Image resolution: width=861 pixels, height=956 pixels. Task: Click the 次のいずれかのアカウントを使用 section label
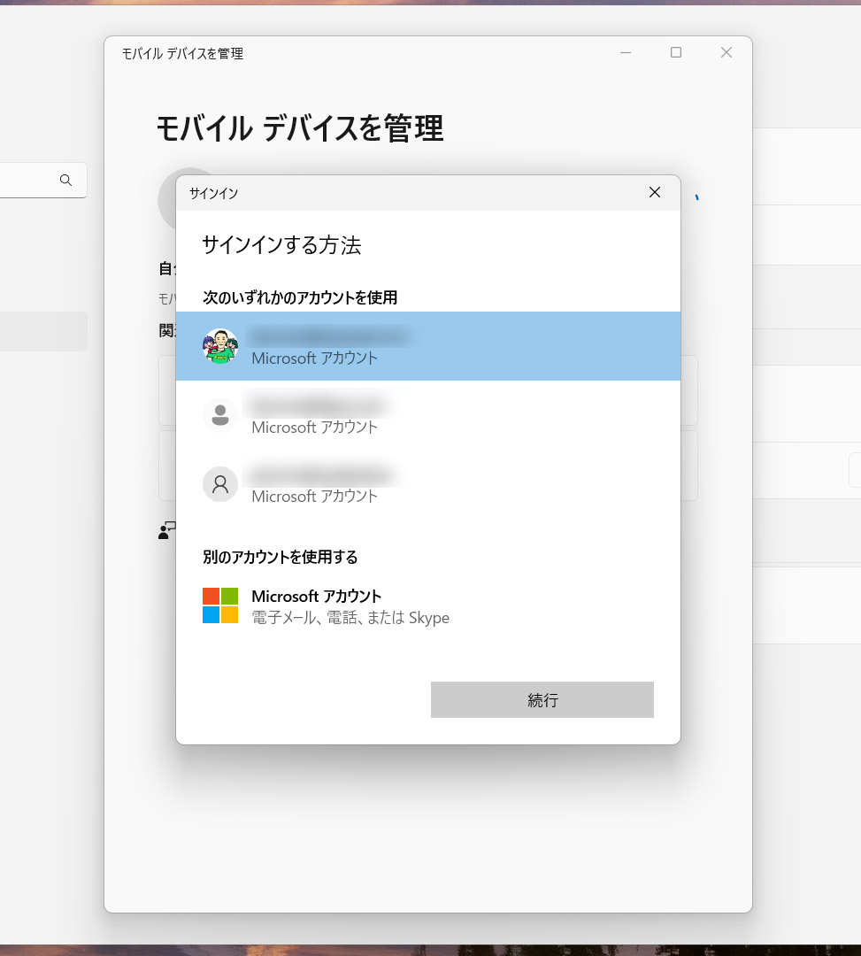(x=299, y=298)
